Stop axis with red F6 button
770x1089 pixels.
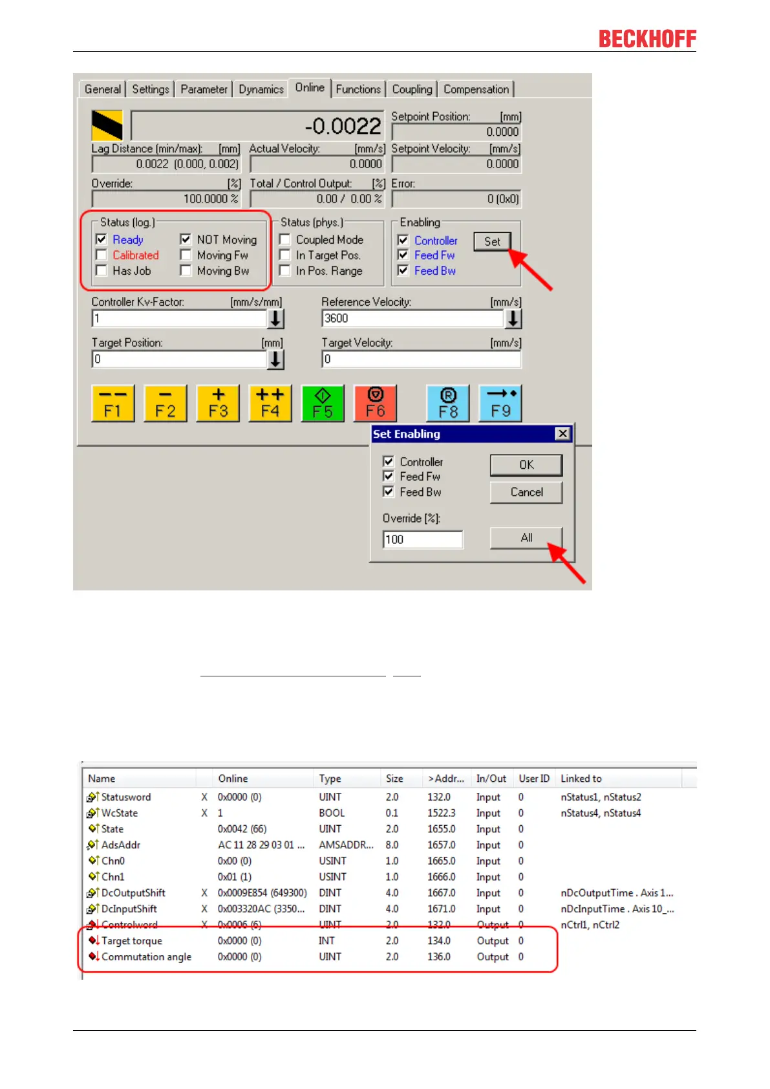pyautogui.click(x=375, y=403)
